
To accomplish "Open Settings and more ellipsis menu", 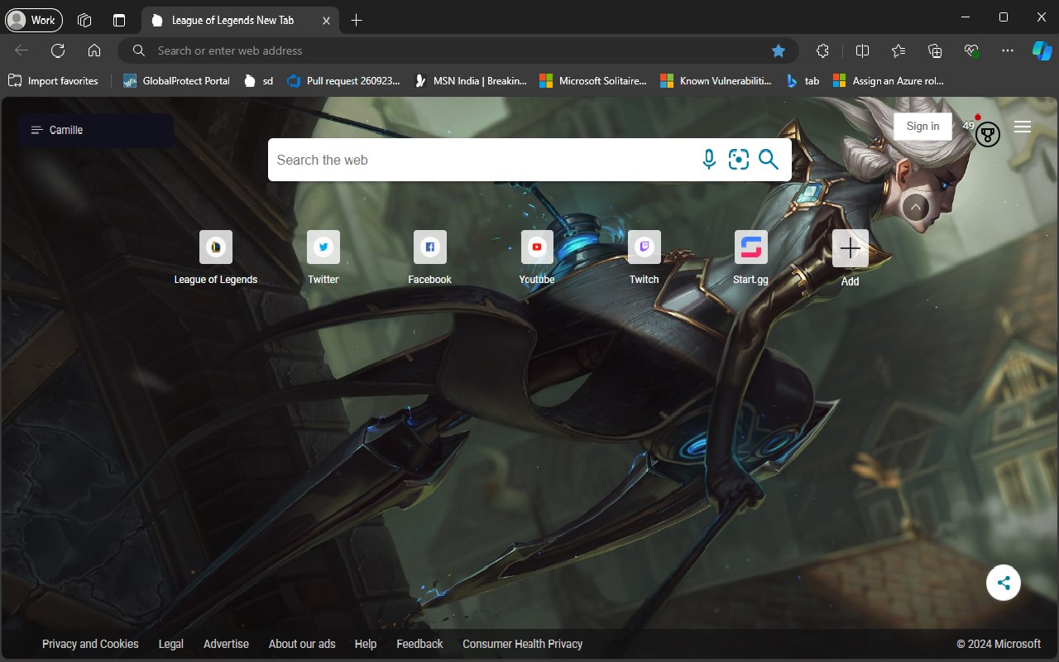I will tap(1008, 50).
